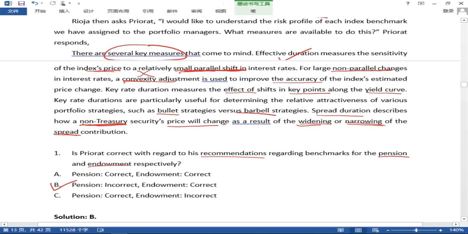Switch to the 开始 (Home) tab
This screenshot has width=468, height=234.
[40, 11]
